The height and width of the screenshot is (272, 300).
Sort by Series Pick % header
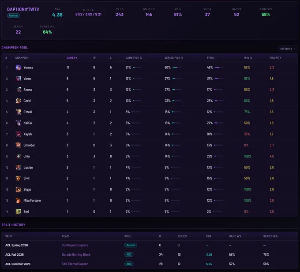pyautogui.click(x=174, y=58)
